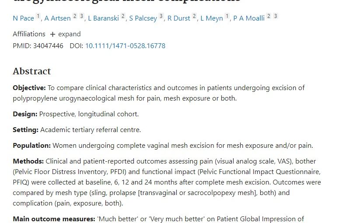Open author L Meyn link

(211, 18)
